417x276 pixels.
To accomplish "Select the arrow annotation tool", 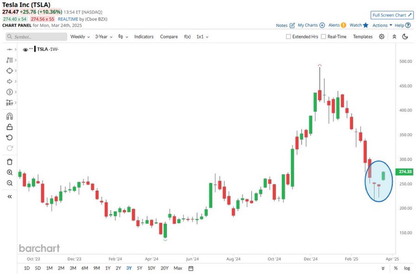I will click(x=10, y=81).
